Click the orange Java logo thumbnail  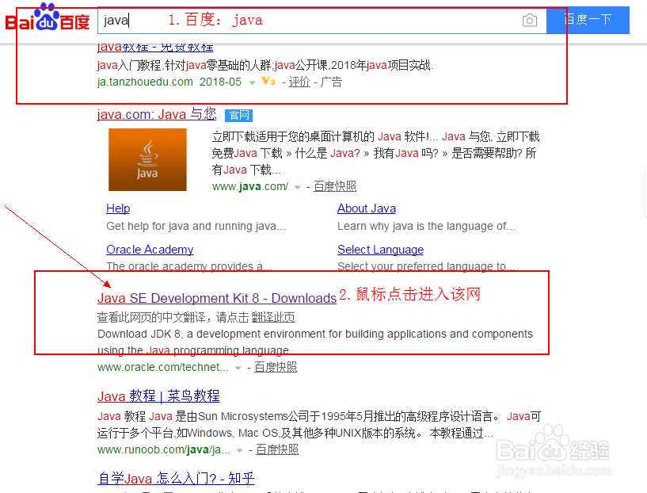point(147,159)
